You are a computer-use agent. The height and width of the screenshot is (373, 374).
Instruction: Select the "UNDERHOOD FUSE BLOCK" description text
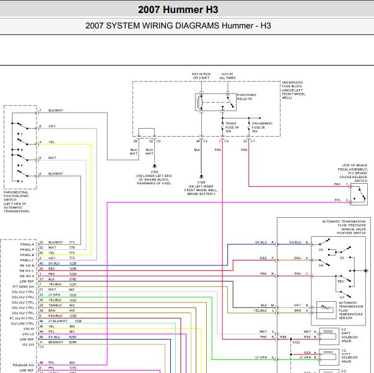point(294,90)
